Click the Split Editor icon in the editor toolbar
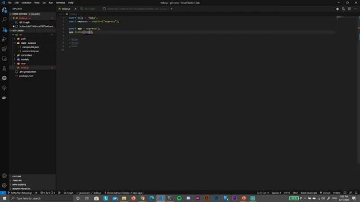Screen dimensions: 360x202 [x=349, y=9]
